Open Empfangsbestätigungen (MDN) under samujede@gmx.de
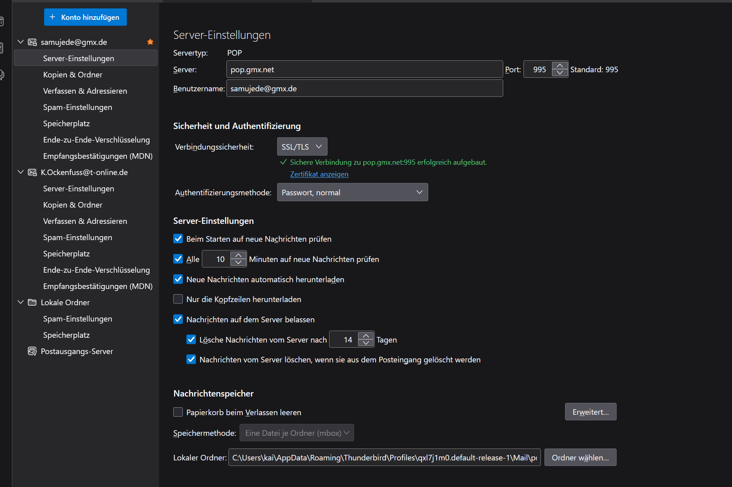Screen dimensions: 732x487 pos(85,156)
